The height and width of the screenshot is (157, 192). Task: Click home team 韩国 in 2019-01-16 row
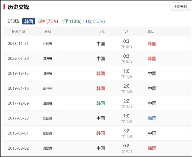click(101, 88)
